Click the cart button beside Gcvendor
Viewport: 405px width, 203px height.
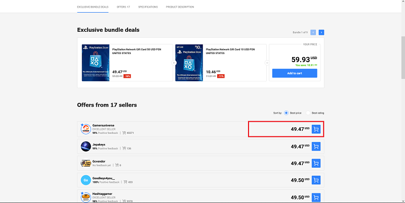coord(316,163)
